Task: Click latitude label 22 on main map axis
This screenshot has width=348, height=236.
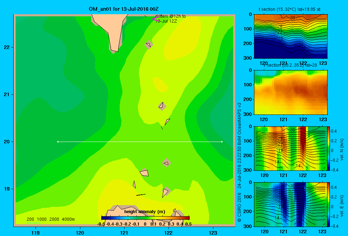Action: pos(7,47)
